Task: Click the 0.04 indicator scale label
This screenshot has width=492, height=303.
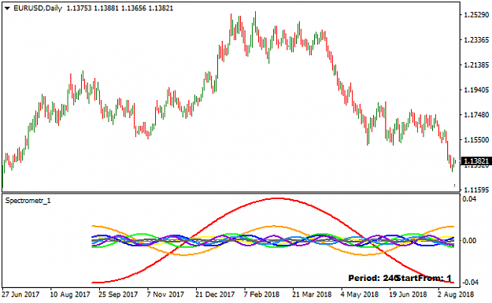Action: coord(469,199)
